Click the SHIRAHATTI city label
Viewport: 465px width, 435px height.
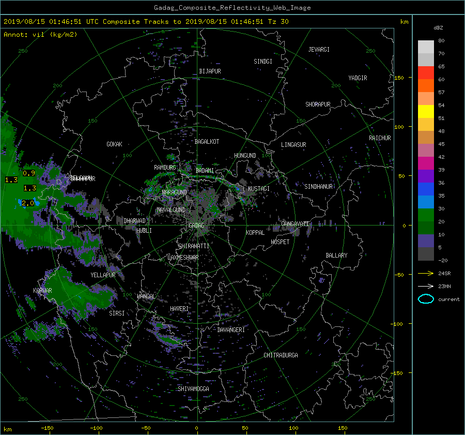(x=194, y=246)
